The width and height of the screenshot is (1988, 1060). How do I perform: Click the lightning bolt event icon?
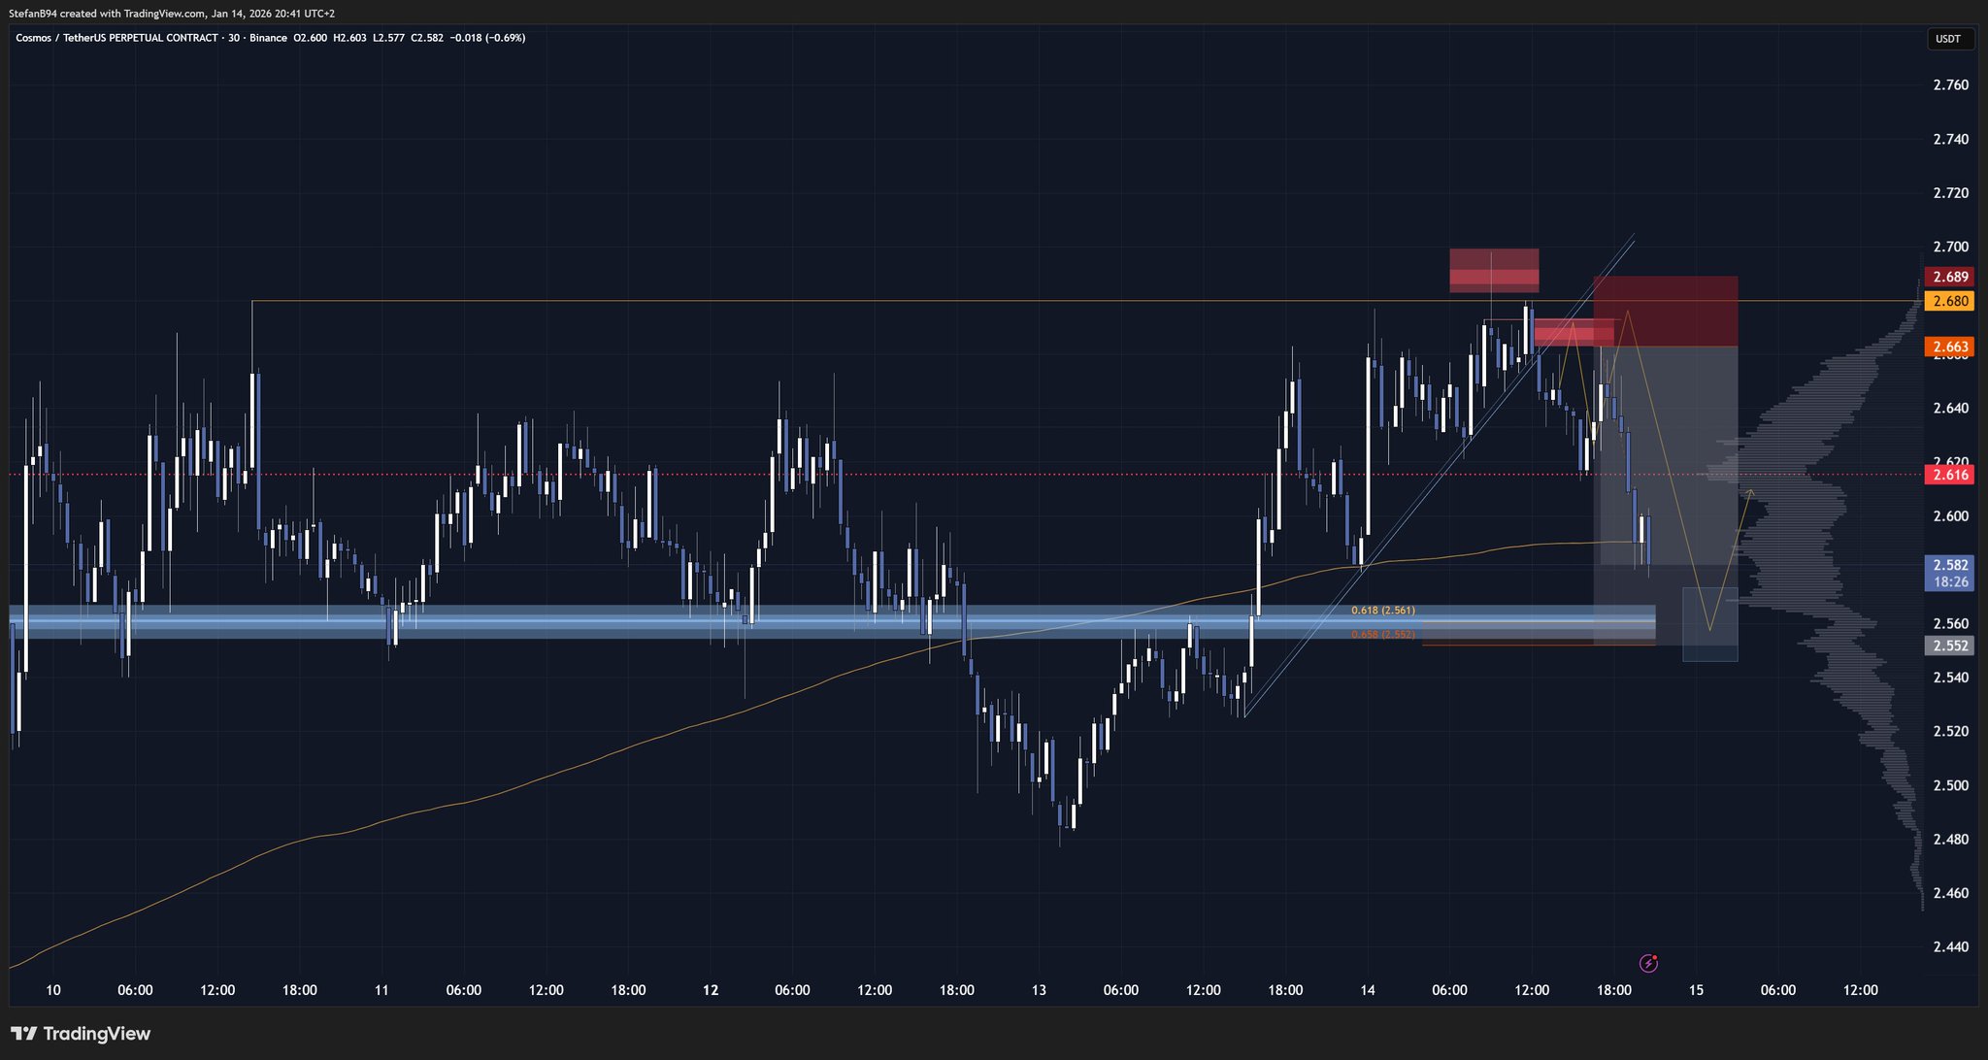[x=1648, y=963]
